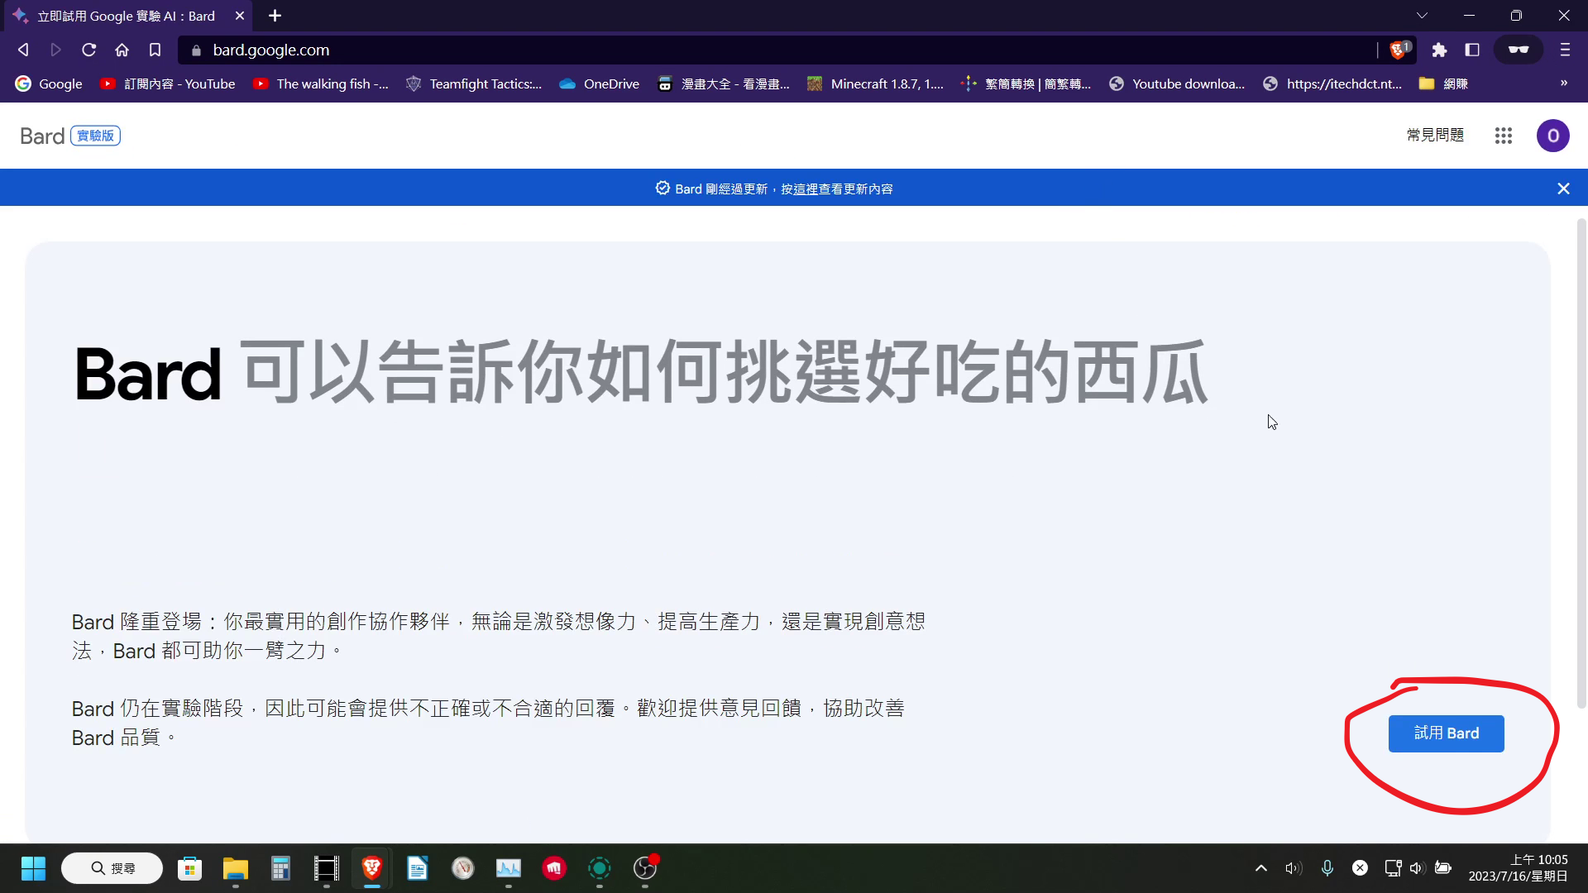Screen dimensions: 1588x893
Task: Open a new browser tab
Action: coord(275,16)
